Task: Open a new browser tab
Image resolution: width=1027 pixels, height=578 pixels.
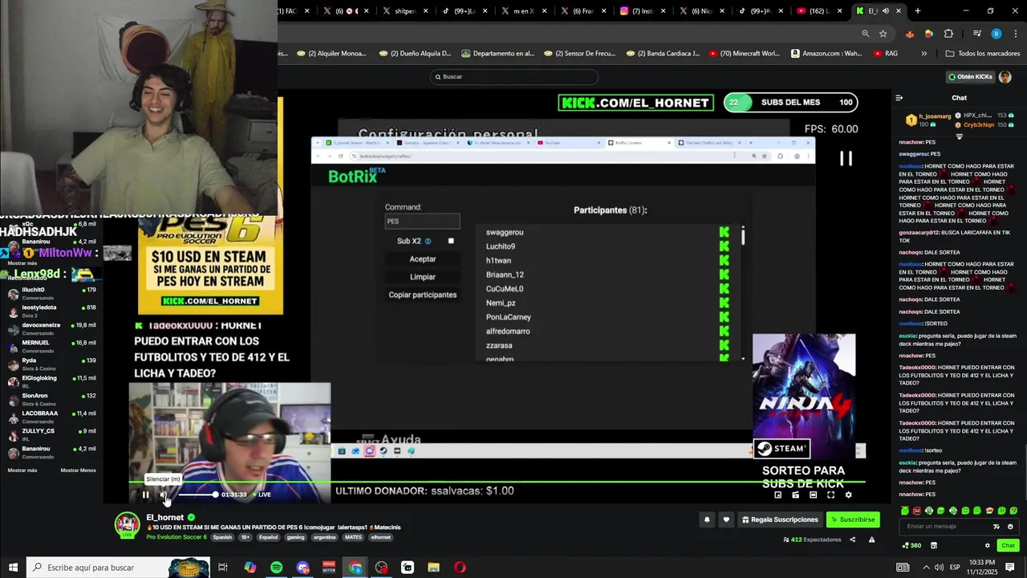Action: pyautogui.click(x=918, y=11)
